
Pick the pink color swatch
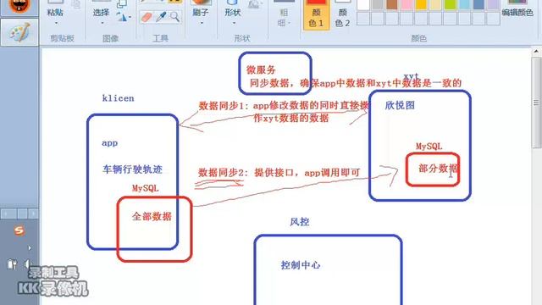406,4
